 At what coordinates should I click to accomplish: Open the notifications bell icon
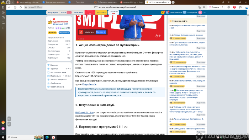pyautogui.click(x=167, y=12)
